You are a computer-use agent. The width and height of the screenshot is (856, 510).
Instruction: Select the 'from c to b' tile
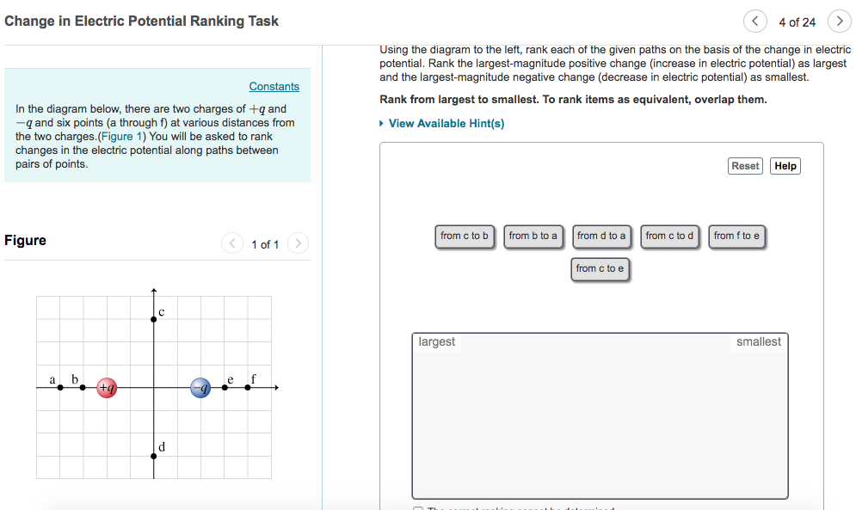tap(465, 237)
